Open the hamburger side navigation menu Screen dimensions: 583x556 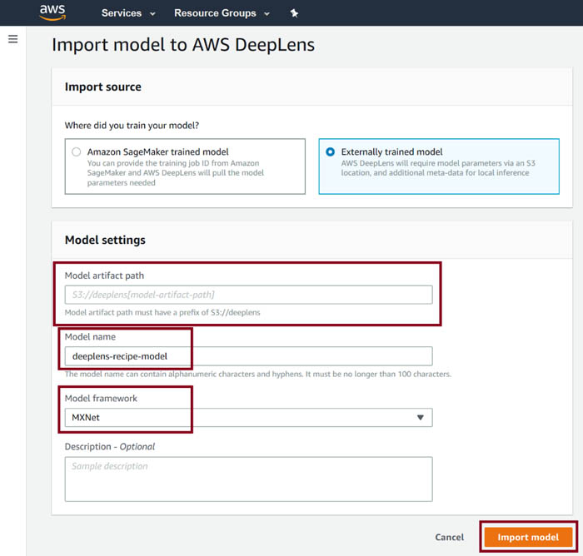click(13, 39)
